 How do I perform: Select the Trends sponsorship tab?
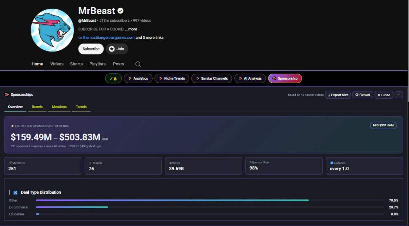point(81,107)
